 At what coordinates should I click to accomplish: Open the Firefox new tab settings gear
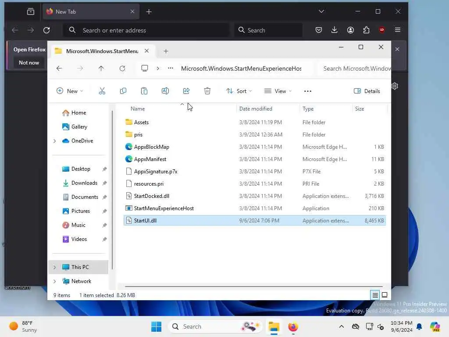pyautogui.click(x=395, y=86)
